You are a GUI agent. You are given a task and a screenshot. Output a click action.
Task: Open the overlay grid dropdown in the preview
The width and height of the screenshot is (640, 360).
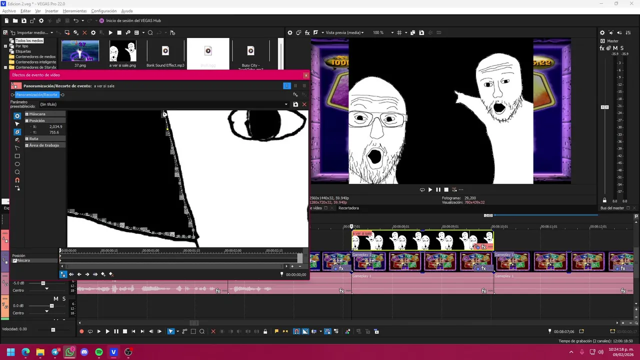click(x=406, y=32)
